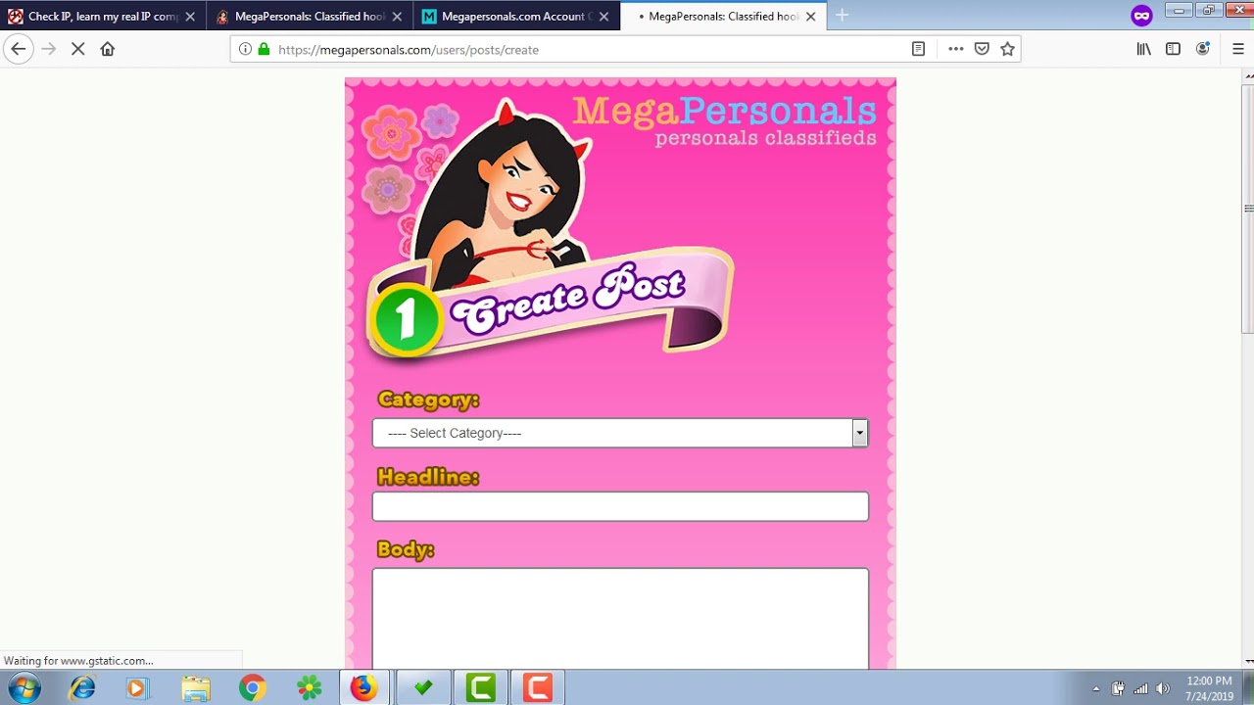Viewport: 1254px width, 705px height.
Task: Click inside the Body text area
Action: coord(620,619)
